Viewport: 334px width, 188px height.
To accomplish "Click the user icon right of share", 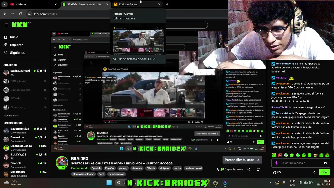I will click(x=258, y=169).
